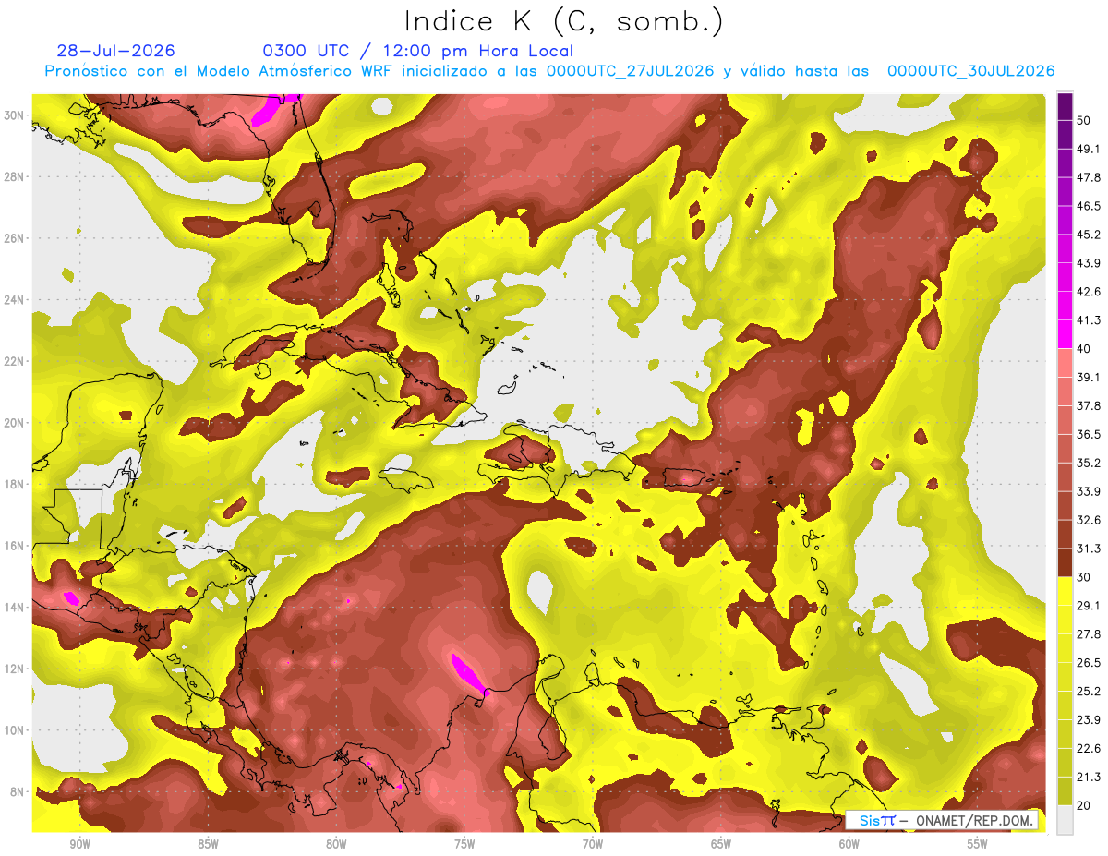Click the title 'Indice K (C, somb.)'

564,21
